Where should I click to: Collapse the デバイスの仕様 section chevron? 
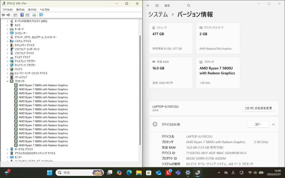(x=273, y=124)
